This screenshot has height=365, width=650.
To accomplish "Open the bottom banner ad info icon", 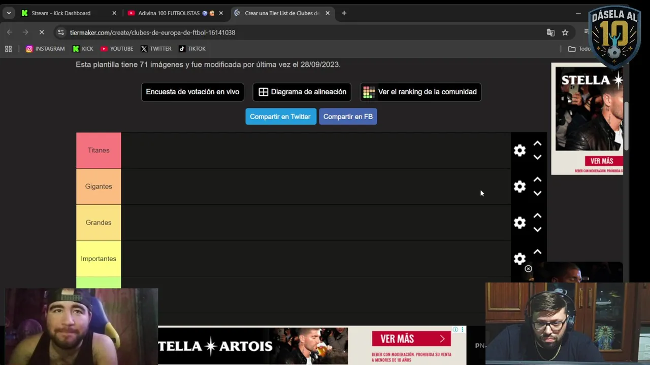I will pyautogui.click(x=456, y=330).
